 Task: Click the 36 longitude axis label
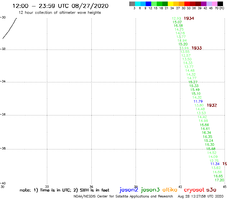pos(91,187)
